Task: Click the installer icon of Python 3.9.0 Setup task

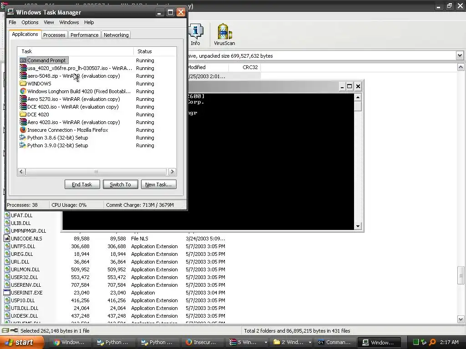Action: click(x=23, y=145)
